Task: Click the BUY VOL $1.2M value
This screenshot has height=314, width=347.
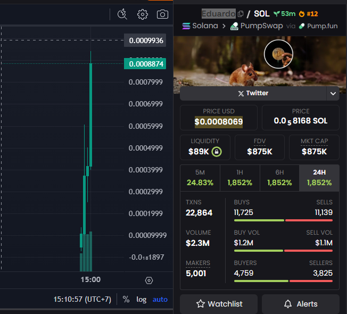Action: 243,243
